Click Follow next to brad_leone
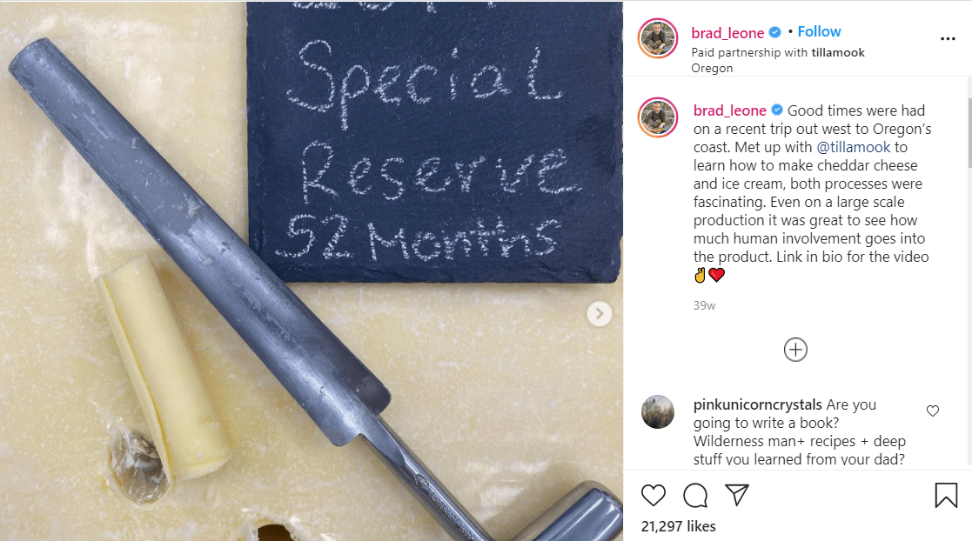Viewport: 972px width, 541px height. pyautogui.click(x=819, y=31)
